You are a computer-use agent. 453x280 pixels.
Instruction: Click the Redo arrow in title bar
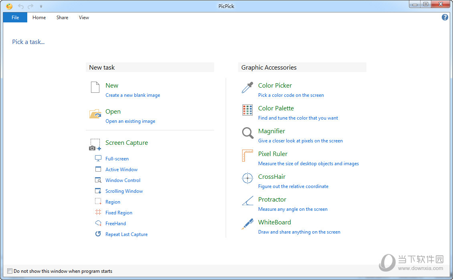[30, 6]
